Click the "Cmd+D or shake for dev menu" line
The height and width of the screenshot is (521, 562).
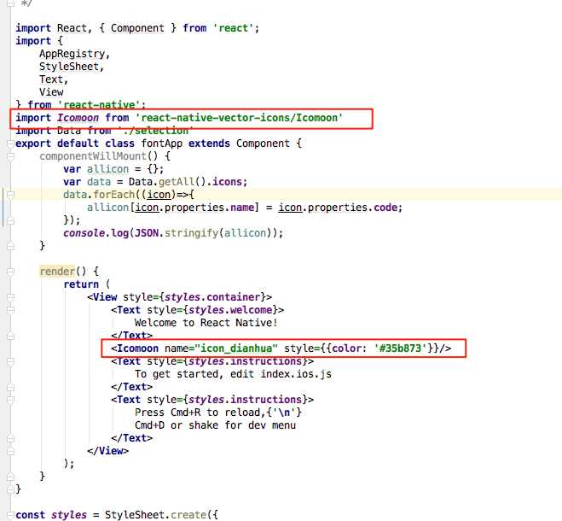click(215, 425)
